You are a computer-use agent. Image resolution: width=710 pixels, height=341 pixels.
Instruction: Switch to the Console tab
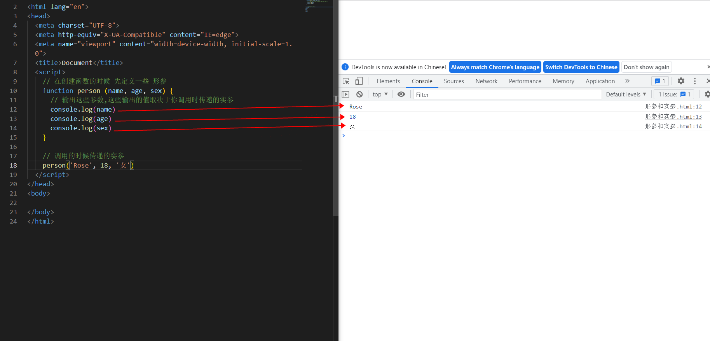422,81
